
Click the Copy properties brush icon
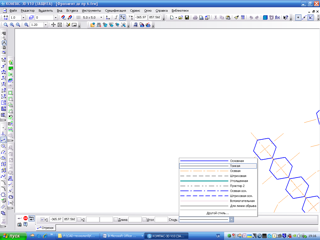coord(236,17)
